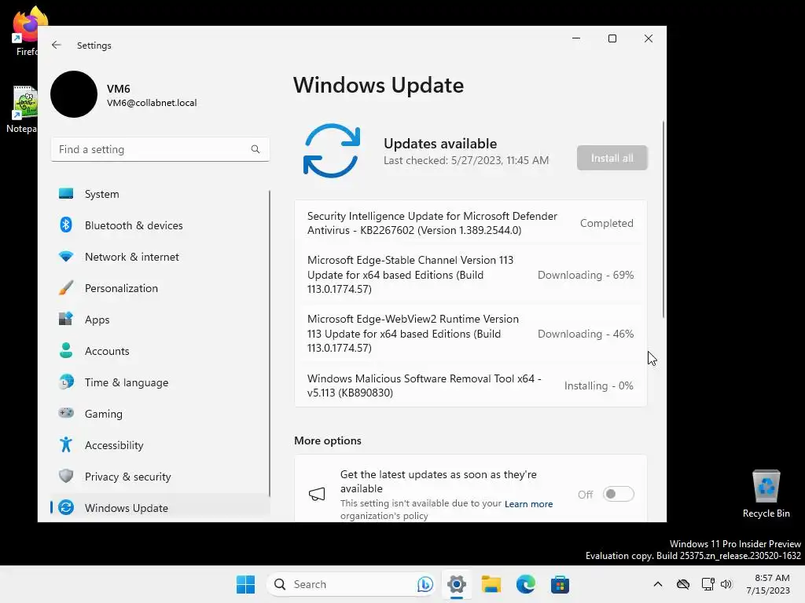805x603 pixels.
Task: Click the search magnifier in Find a setting
Action: [x=255, y=149]
